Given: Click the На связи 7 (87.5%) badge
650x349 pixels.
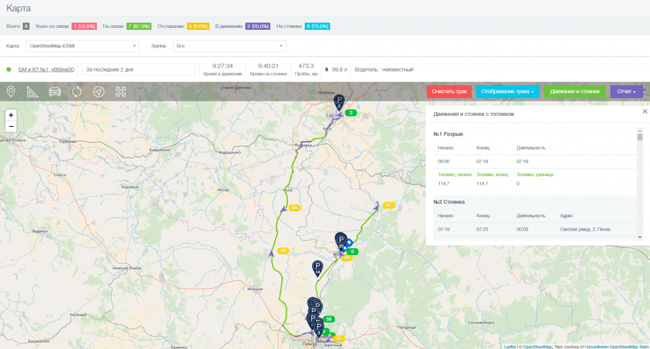Looking at the screenshot, I should click(x=138, y=26).
